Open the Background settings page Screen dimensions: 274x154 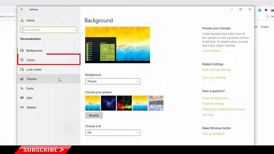click(49, 50)
